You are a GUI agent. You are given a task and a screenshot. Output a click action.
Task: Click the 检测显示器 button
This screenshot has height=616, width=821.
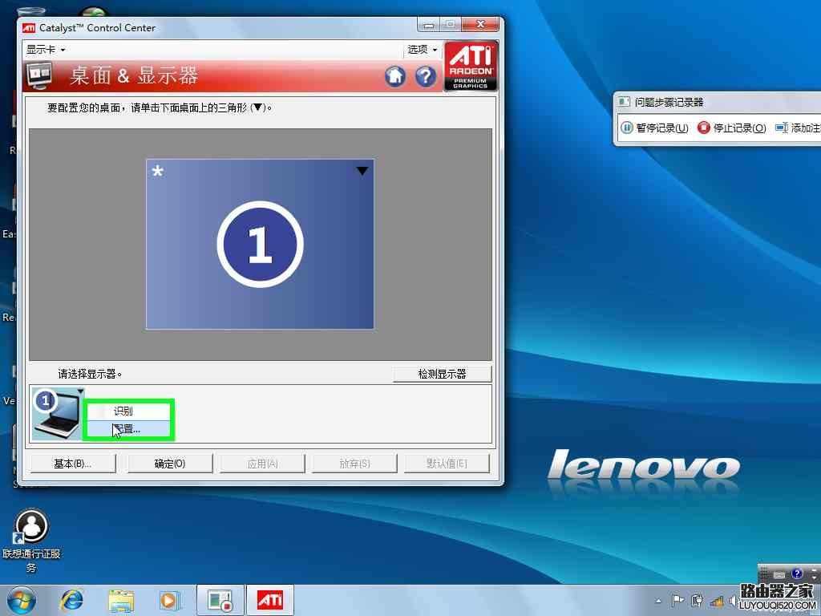pyautogui.click(x=442, y=373)
